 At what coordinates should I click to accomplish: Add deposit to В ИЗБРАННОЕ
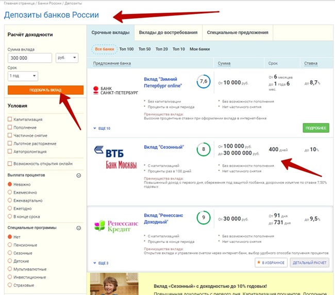271,263
